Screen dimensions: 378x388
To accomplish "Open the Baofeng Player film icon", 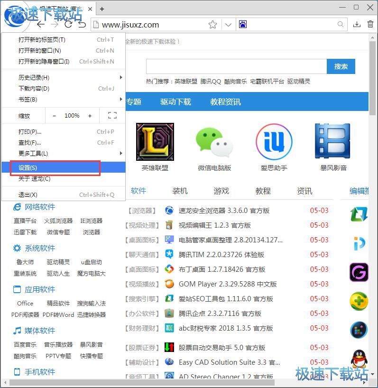I will click(x=333, y=141).
